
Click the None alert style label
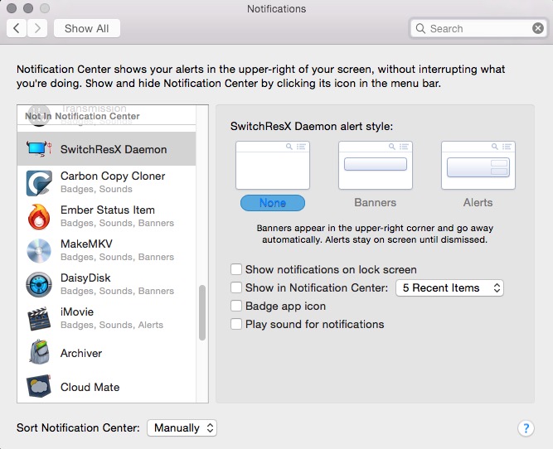point(273,203)
